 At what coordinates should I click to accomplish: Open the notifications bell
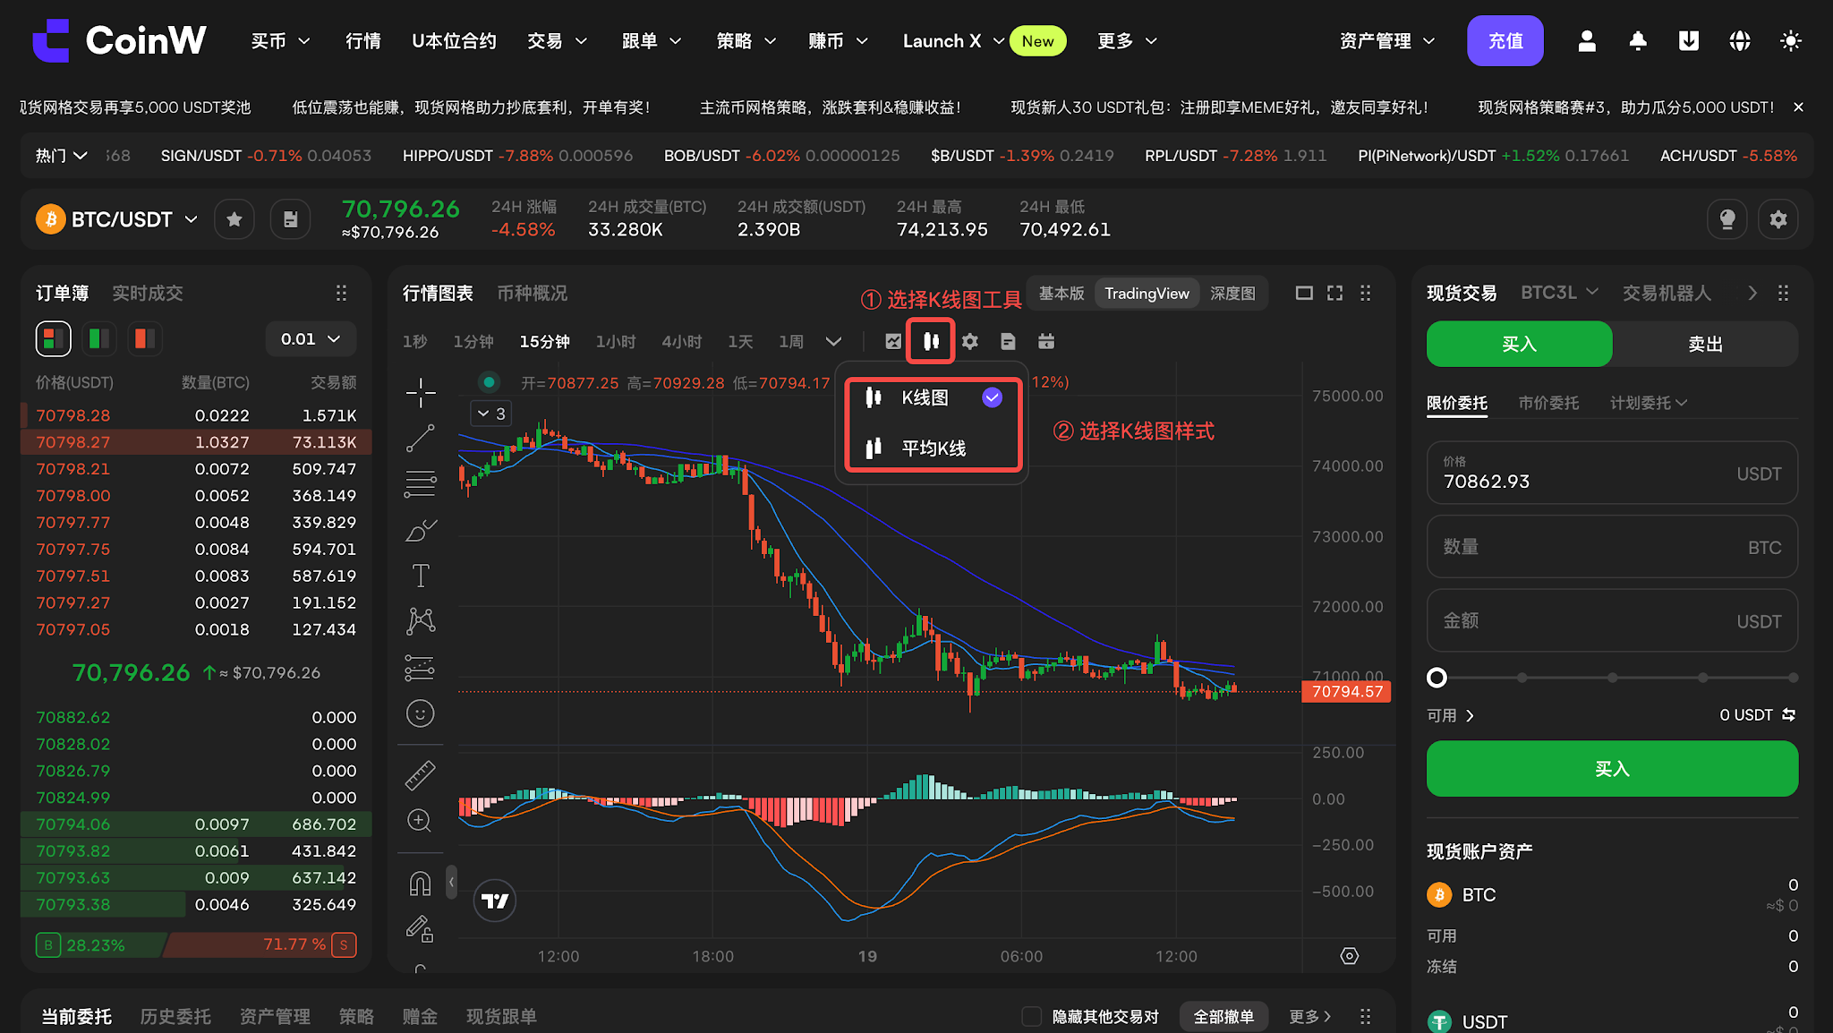(x=1638, y=40)
